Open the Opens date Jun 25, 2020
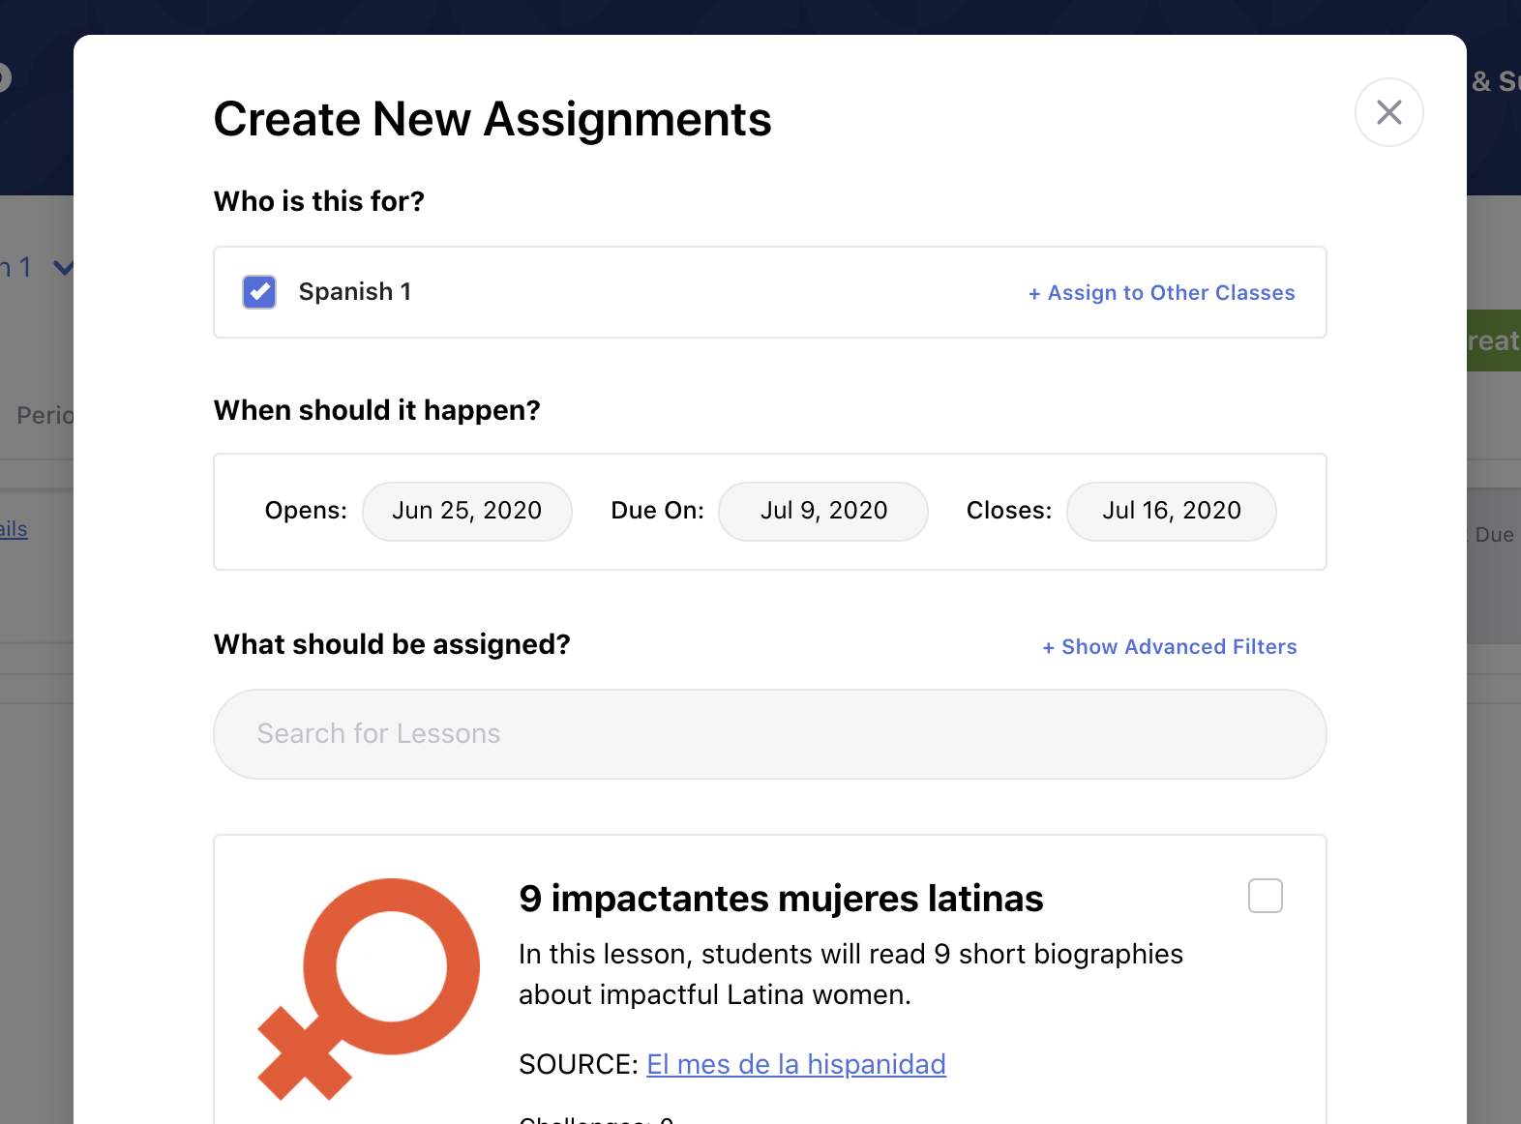This screenshot has height=1124, width=1521. coord(467,511)
